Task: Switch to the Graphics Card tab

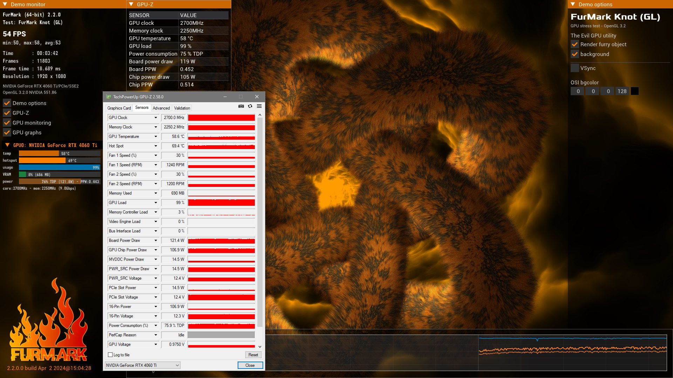Action: pos(119,108)
